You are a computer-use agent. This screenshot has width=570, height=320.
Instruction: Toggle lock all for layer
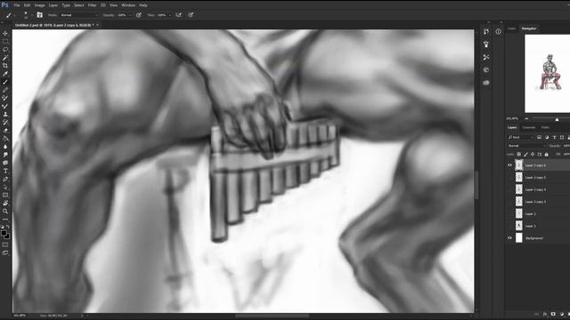(546, 155)
